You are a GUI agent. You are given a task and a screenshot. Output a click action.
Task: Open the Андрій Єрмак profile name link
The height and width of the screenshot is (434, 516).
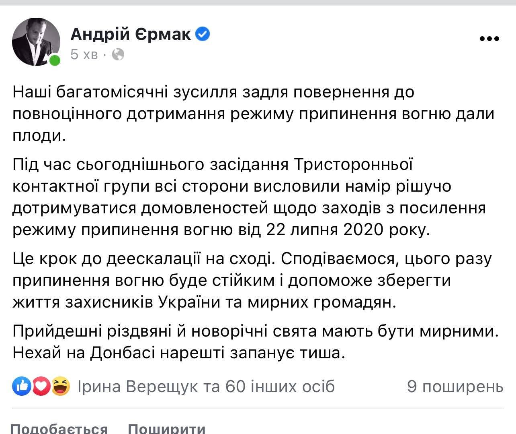click(x=131, y=35)
